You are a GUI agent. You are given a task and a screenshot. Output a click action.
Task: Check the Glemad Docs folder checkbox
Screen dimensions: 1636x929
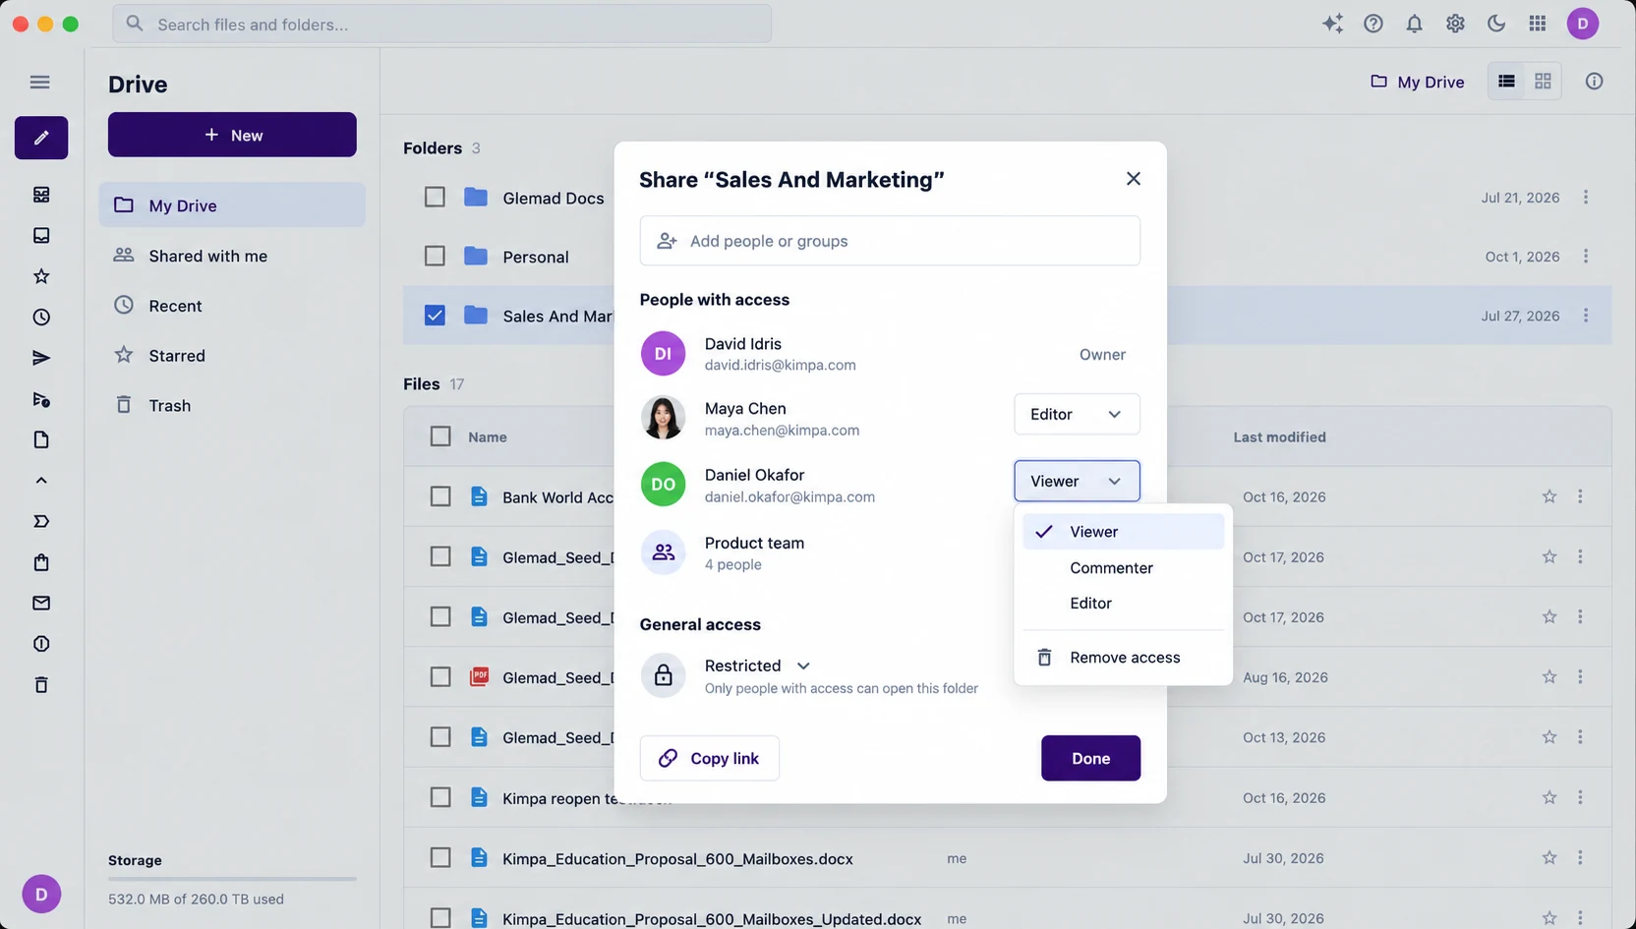pos(435,198)
